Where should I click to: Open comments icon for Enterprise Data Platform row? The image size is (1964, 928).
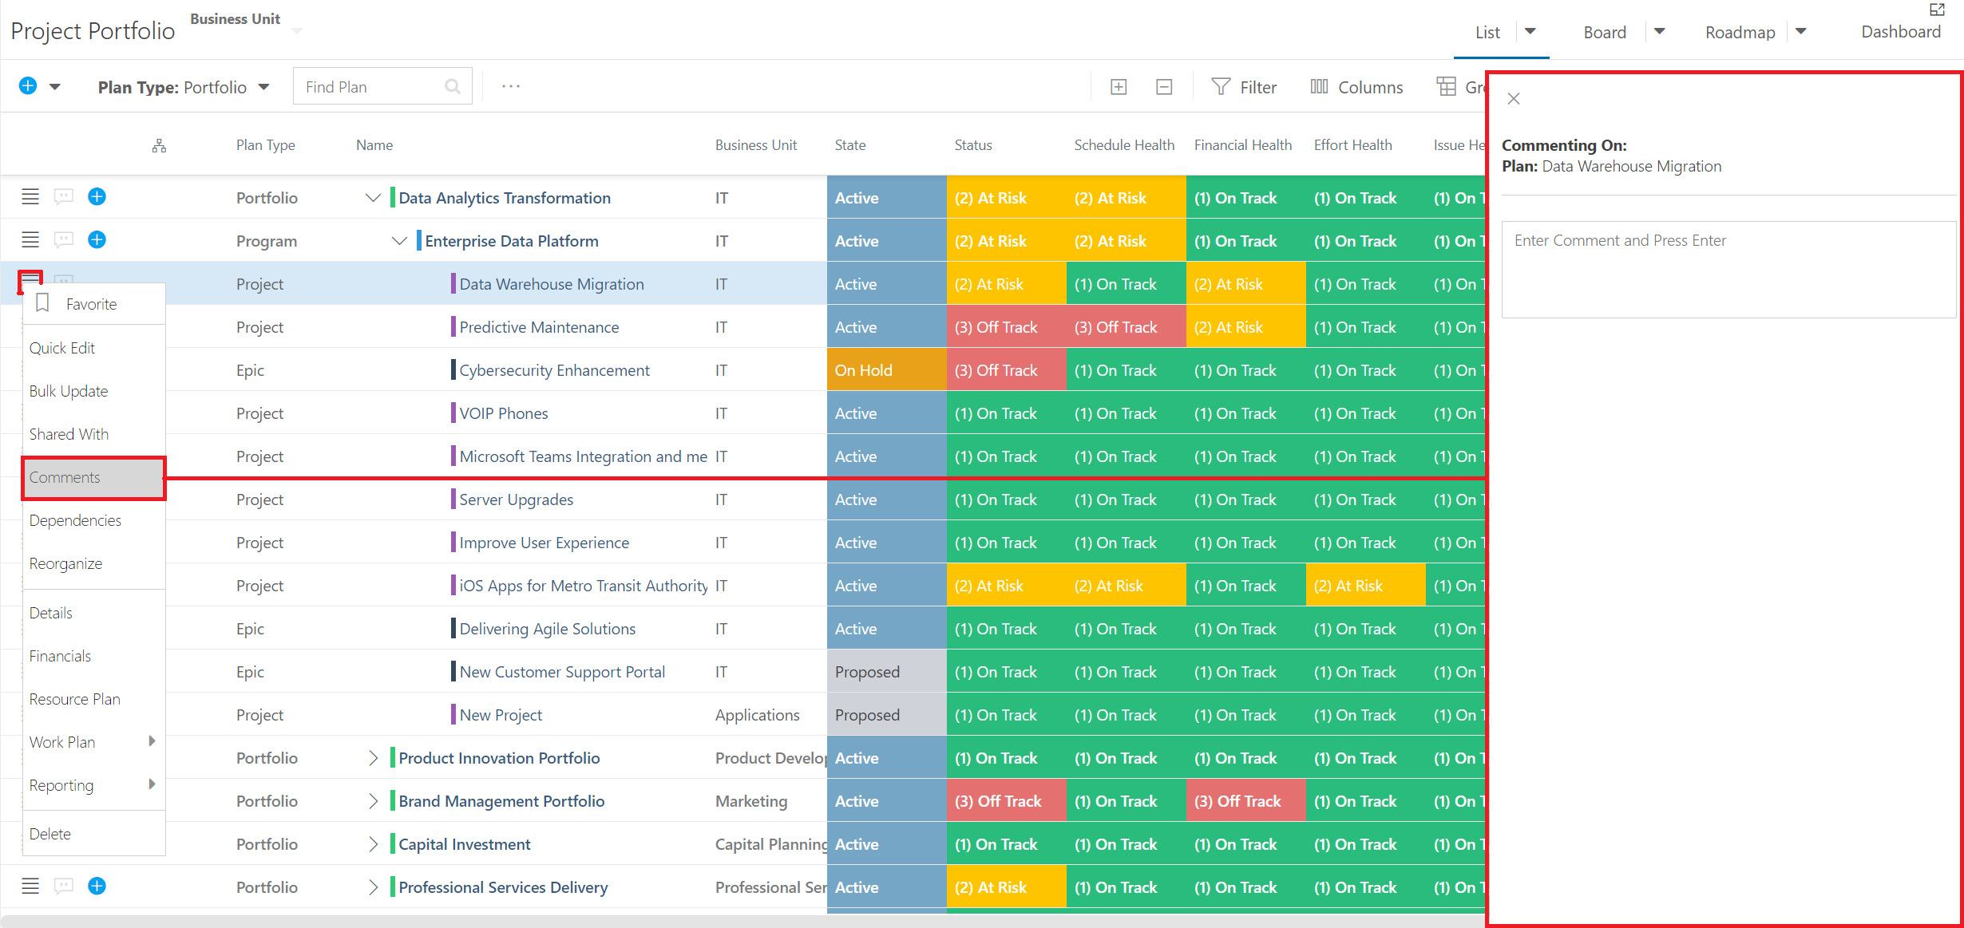64,240
